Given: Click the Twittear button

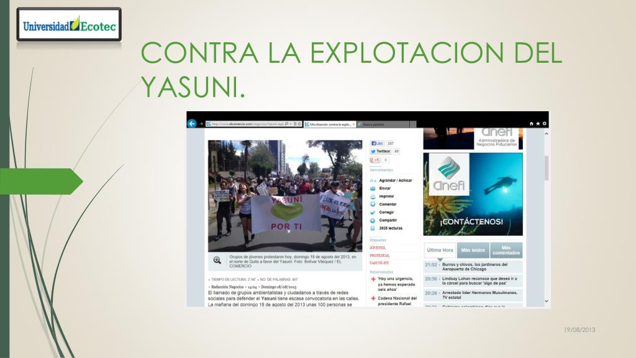Looking at the screenshot, I should click(x=381, y=152).
